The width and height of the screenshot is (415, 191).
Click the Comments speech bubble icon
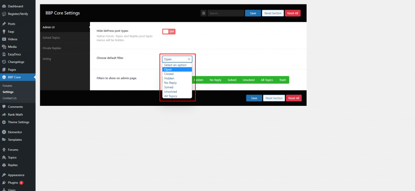coord(4,107)
